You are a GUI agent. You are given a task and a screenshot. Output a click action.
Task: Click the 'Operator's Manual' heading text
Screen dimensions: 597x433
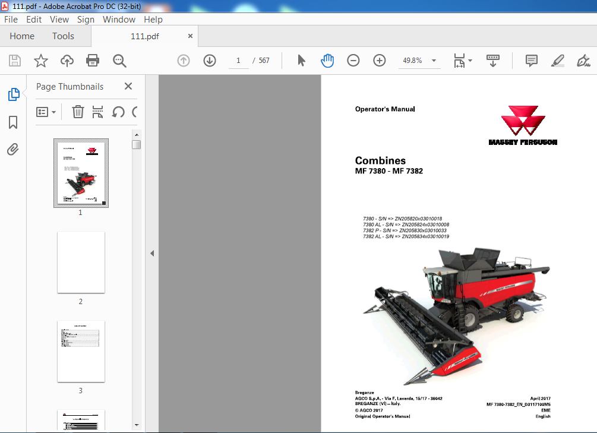click(385, 109)
